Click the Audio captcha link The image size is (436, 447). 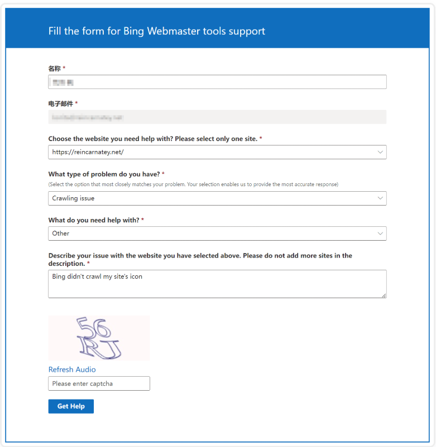tap(85, 370)
